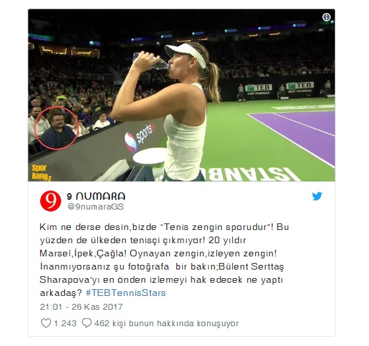Open the @9numaraGS handle
369x346 pixels.
(95, 207)
